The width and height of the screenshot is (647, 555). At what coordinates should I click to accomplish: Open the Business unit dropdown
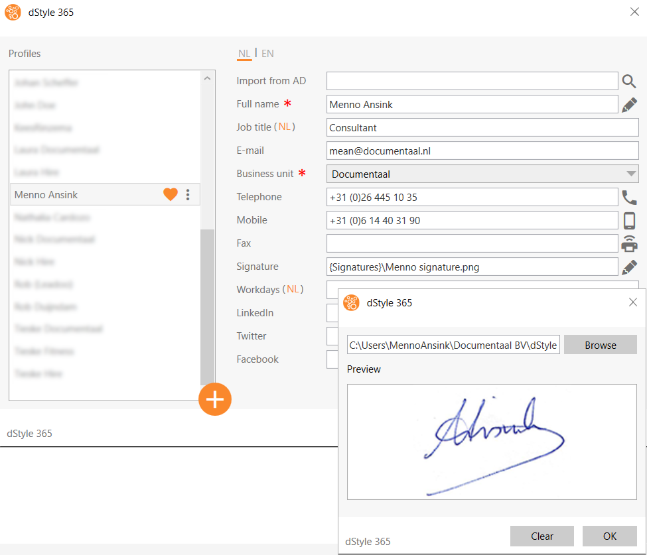click(x=482, y=174)
